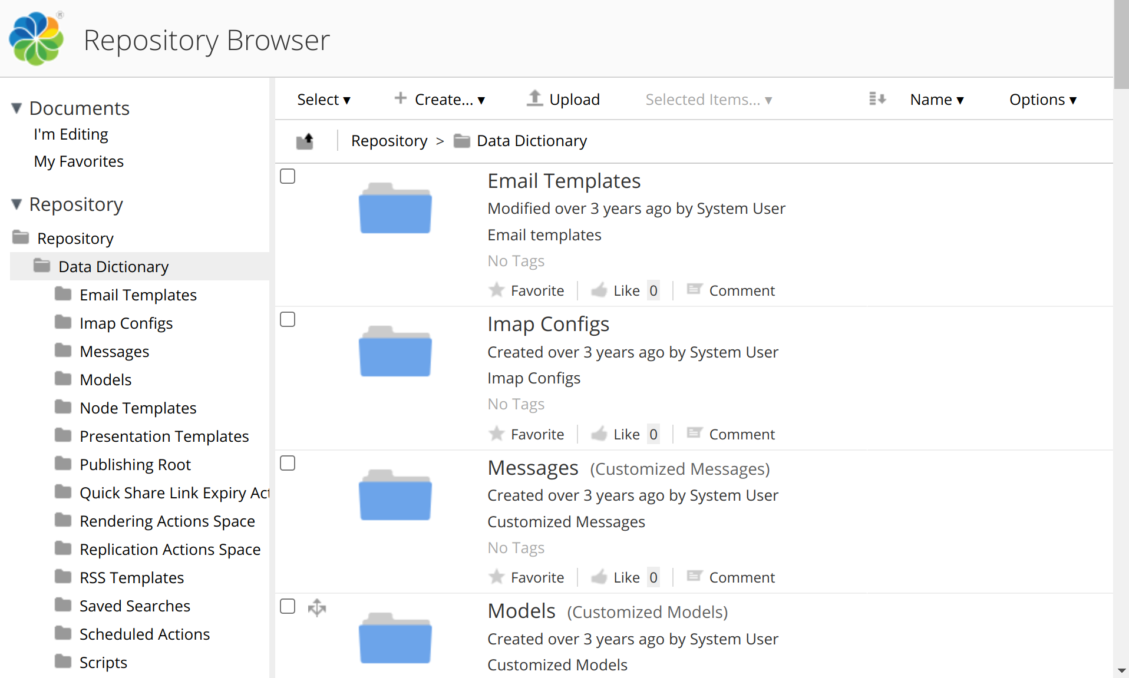Check the Email Templates checkbox
The height and width of the screenshot is (678, 1129).
tap(288, 176)
